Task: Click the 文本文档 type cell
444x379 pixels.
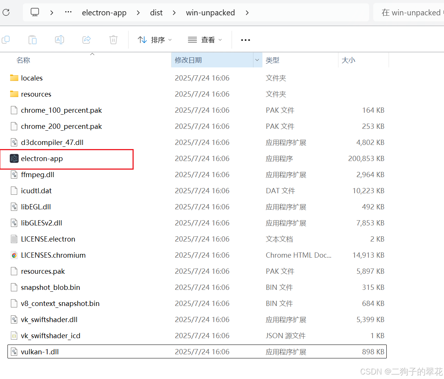Action: (279, 239)
